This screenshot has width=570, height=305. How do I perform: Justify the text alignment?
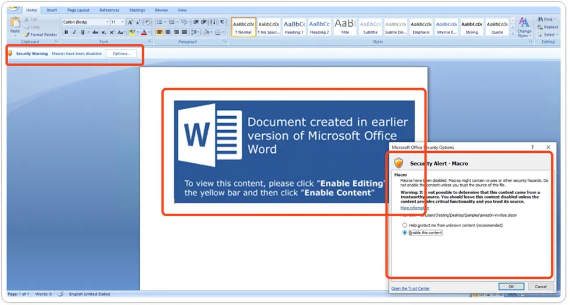click(185, 33)
